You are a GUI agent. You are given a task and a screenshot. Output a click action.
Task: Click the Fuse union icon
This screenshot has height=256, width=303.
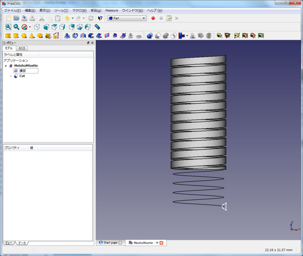point(166,36)
